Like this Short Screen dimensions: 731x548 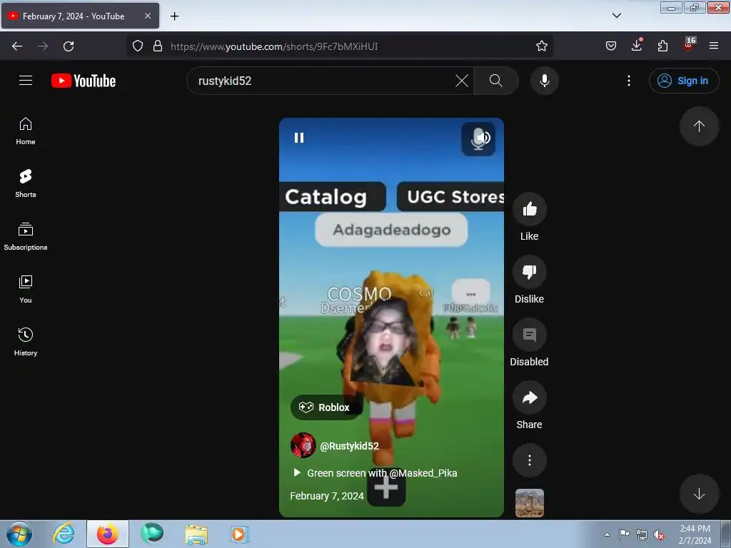pyautogui.click(x=529, y=209)
